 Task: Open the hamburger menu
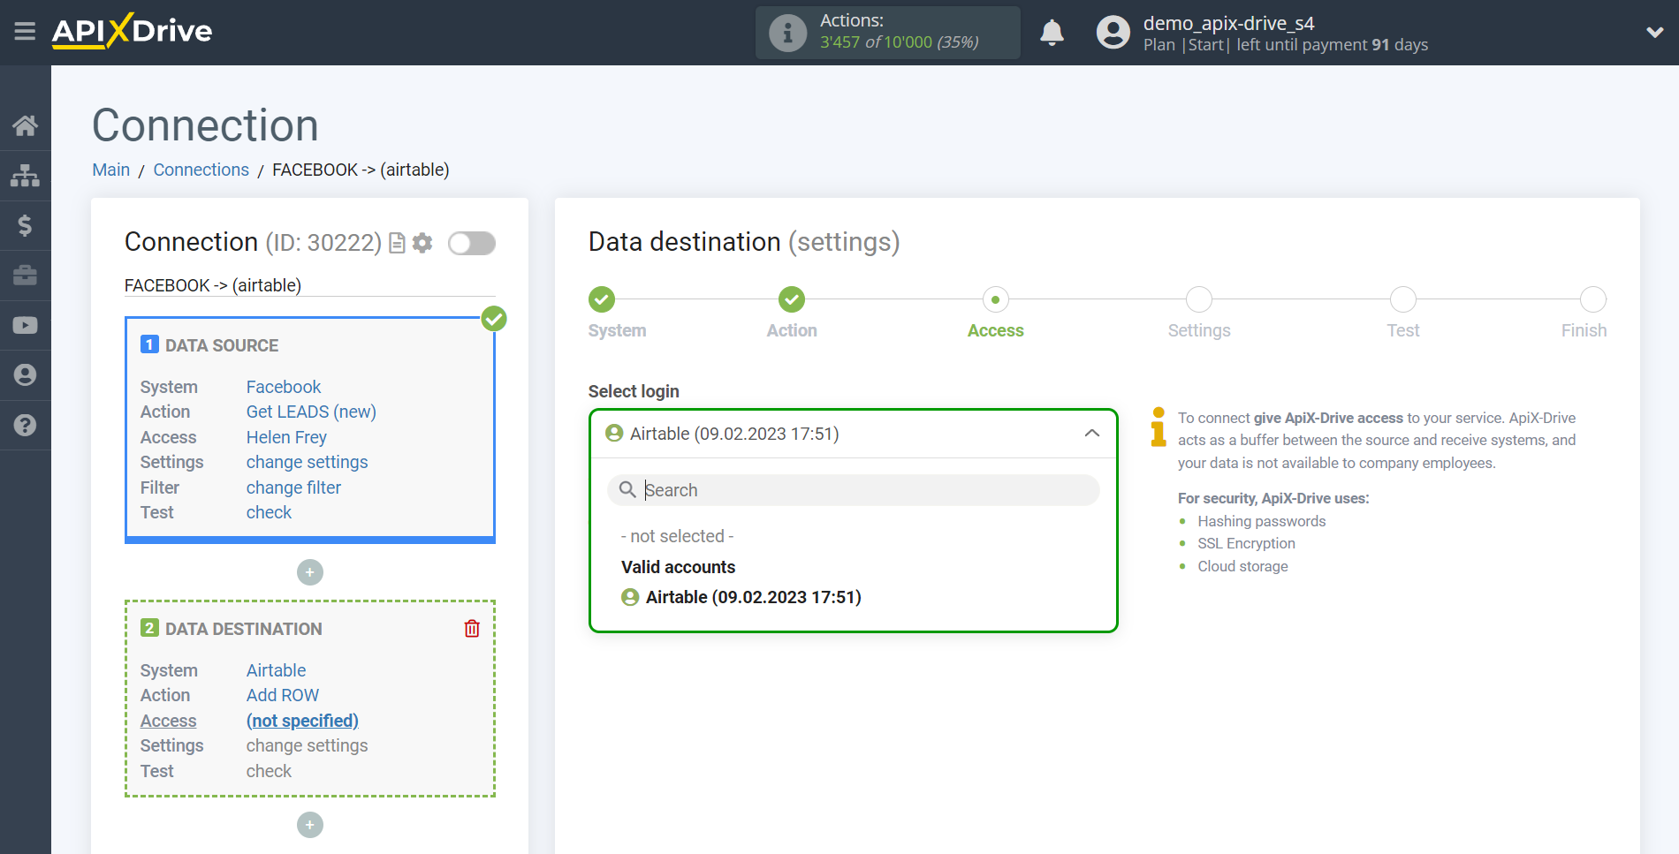[x=25, y=32]
